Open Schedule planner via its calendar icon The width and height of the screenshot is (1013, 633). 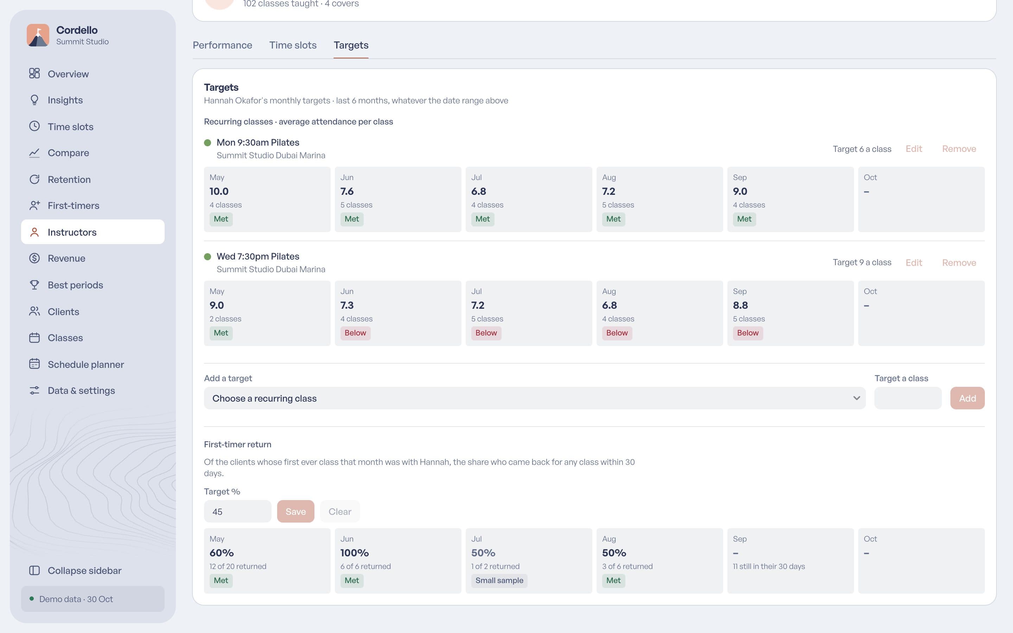(34, 364)
